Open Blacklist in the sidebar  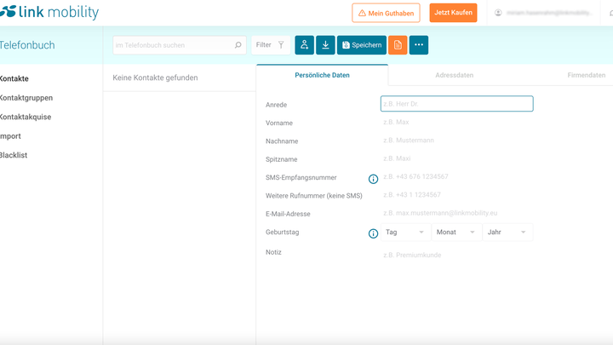click(x=14, y=155)
